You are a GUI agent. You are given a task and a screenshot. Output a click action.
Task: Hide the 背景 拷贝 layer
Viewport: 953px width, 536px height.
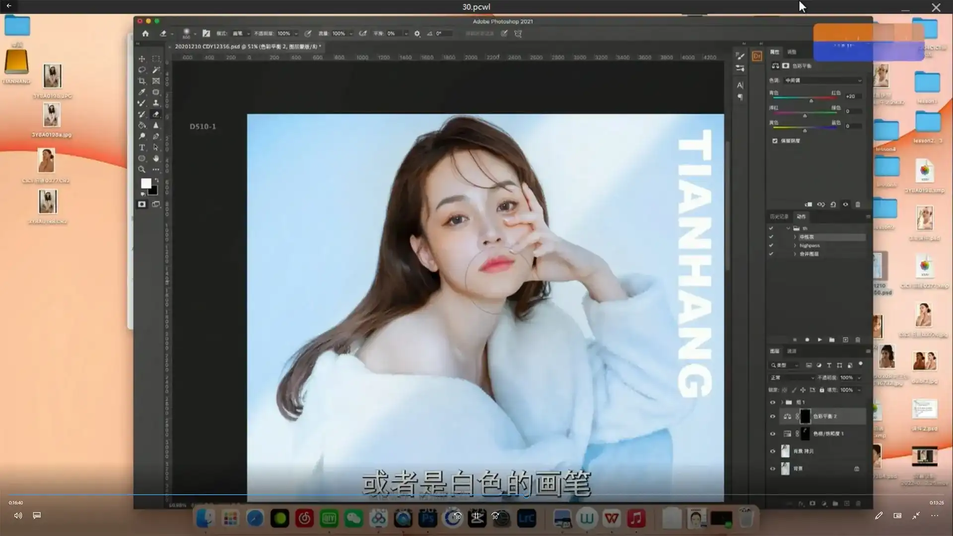tap(772, 451)
